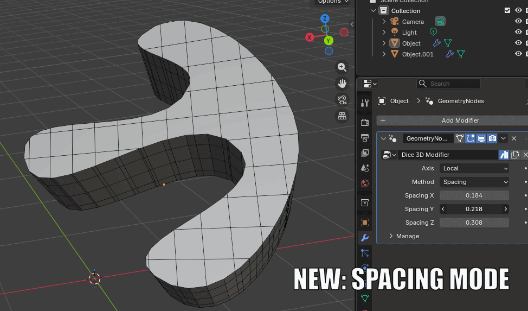Screen dimensions: 528x311
Task: Toggle modifier display in viewport monitor icon
Action: [481, 138]
